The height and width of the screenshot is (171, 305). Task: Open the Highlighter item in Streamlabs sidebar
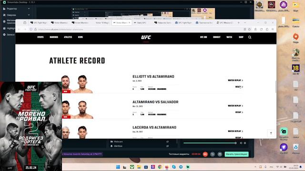point(9,28)
